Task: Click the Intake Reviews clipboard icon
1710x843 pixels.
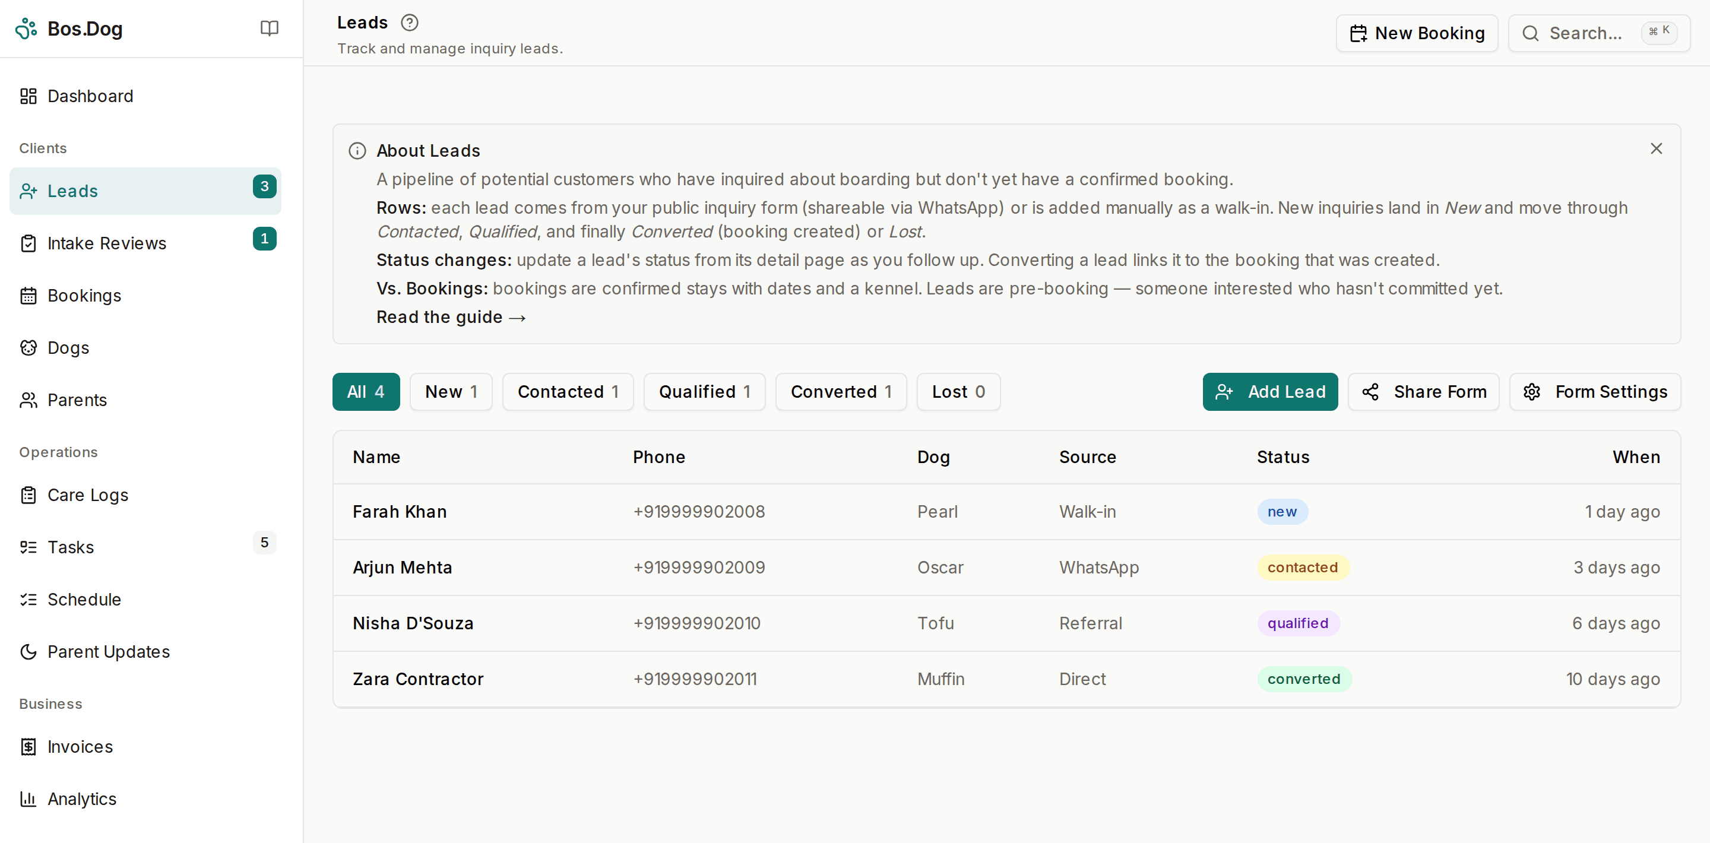Action: 28,243
